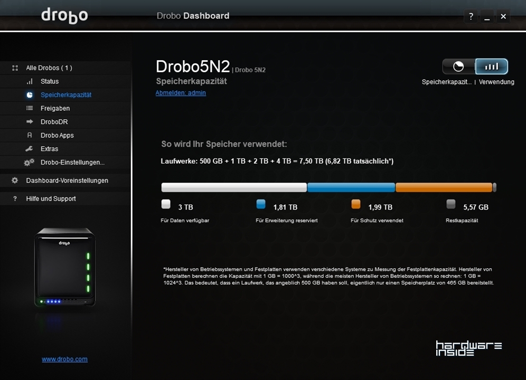Click the blue expansion-reserved bar segment
Screen dimensions: 526x380
pyautogui.click(x=351, y=187)
